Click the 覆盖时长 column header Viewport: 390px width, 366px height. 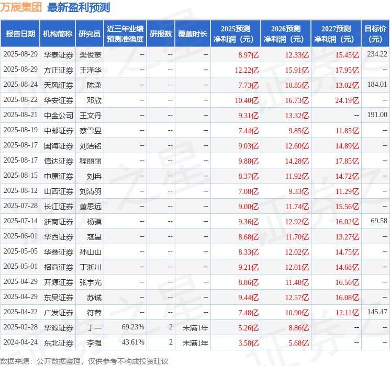click(x=193, y=34)
